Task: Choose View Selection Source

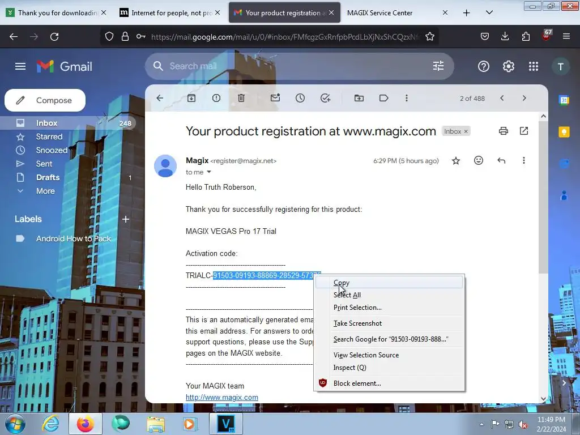Action: click(389, 355)
